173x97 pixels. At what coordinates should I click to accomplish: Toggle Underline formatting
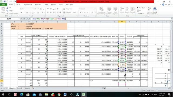click(x=27, y=12)
